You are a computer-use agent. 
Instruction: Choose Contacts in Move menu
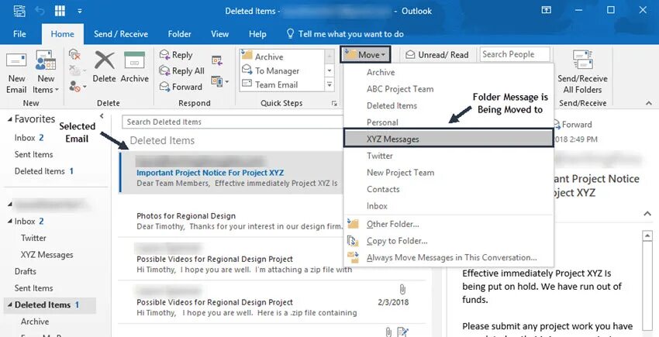(x=448, y=190)
